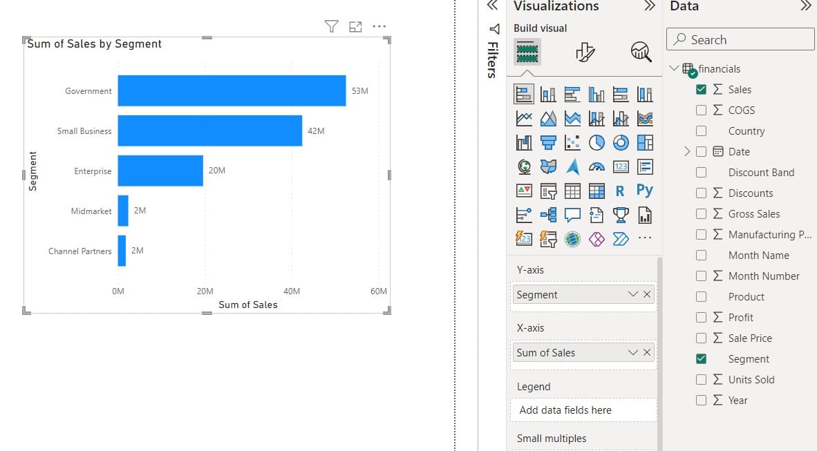The image size is (817, 451).
Task: Uncheck the Sales field
Action: 701,89
